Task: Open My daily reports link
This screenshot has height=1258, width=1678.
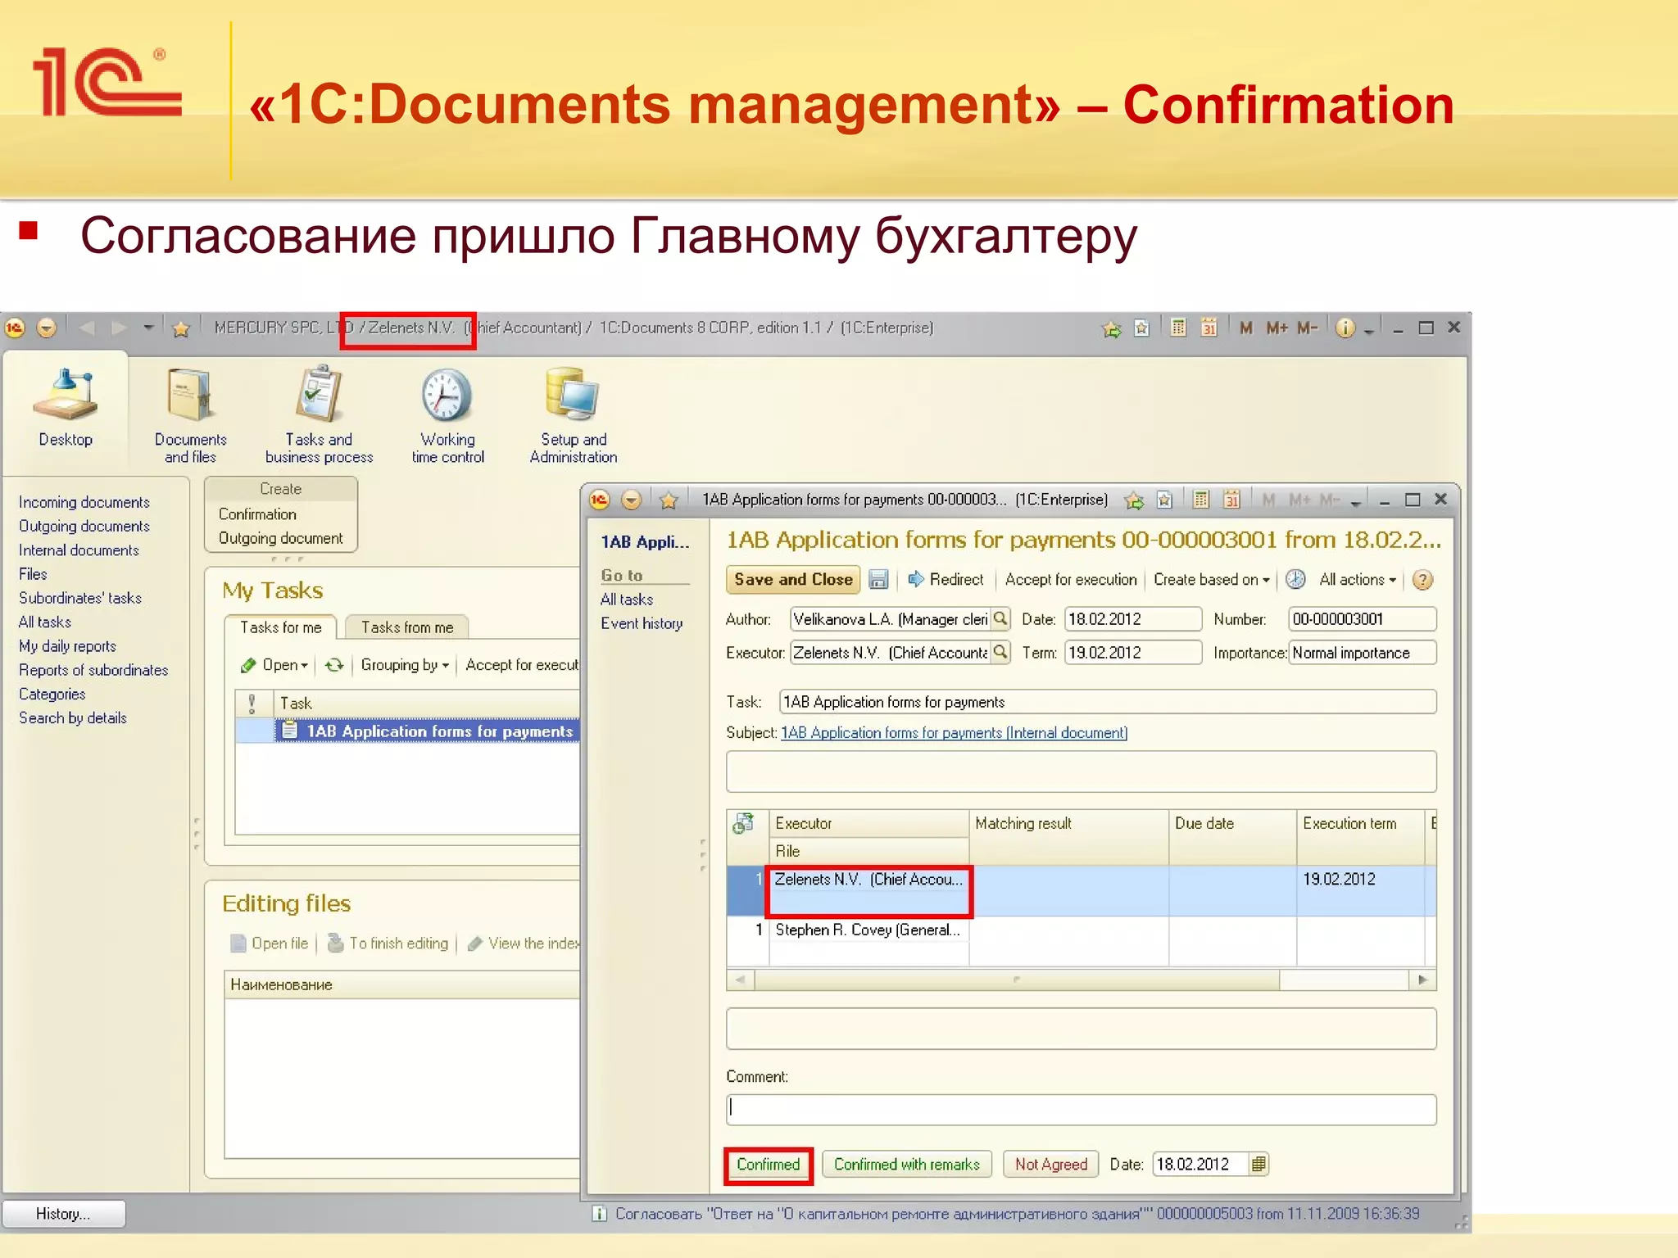Action: [67, 646]
